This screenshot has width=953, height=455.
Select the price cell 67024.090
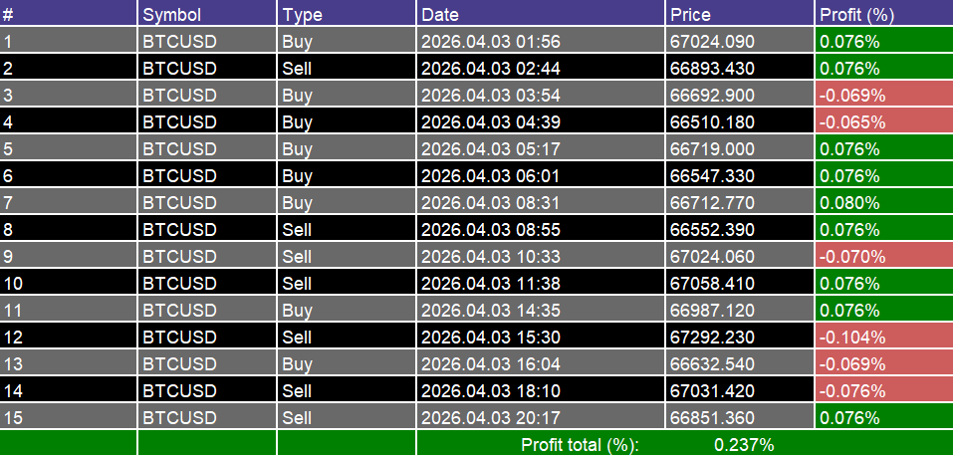[713, 42]
